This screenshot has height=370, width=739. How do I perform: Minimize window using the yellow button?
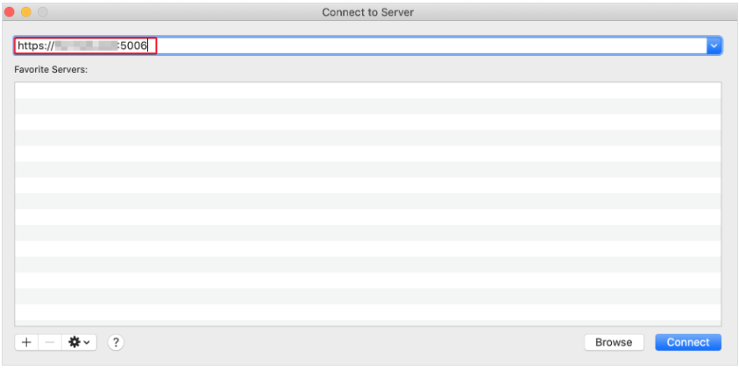point(26,11)
